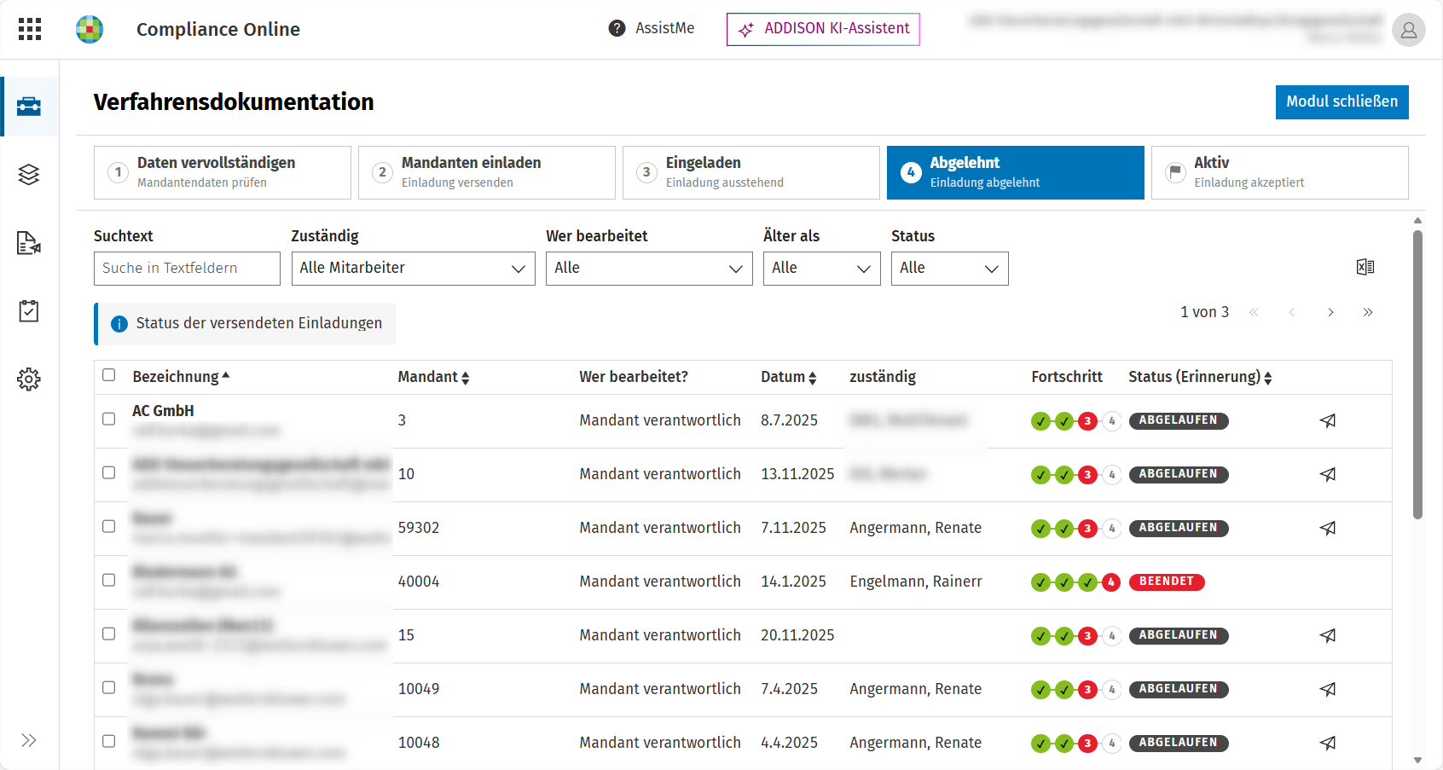This screenshot has height=770, width=1443.
Task: Open the ADDISON KI-Assistent button
Action: pyautogui.click(x=823, y=29)
